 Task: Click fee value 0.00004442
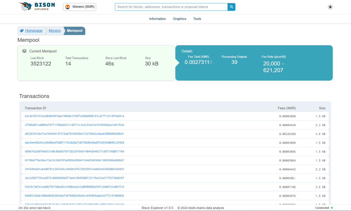(x=288, y=169)
